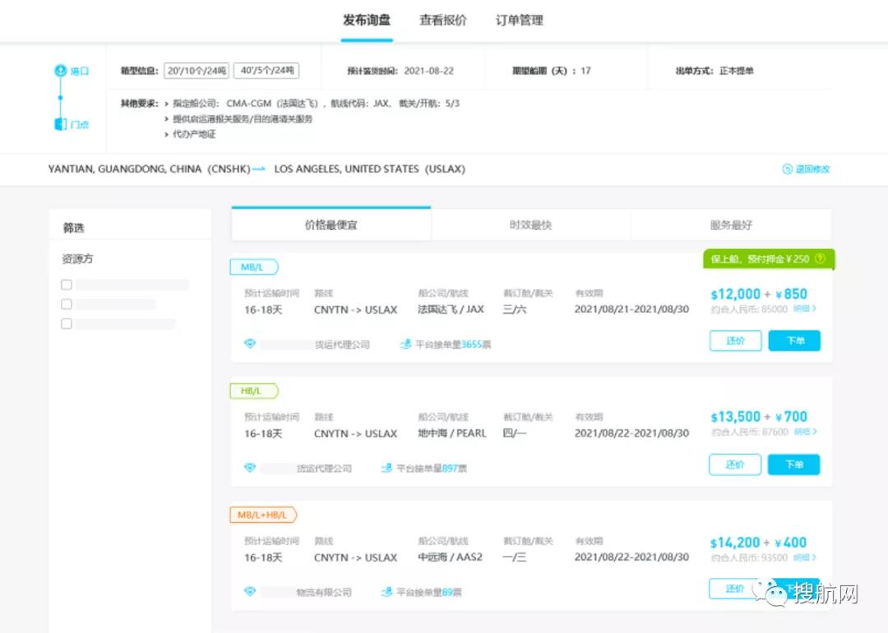Check the second 资源方 filter checkbox
Viewport: 888px width, 633px height.
coord(66,304)
